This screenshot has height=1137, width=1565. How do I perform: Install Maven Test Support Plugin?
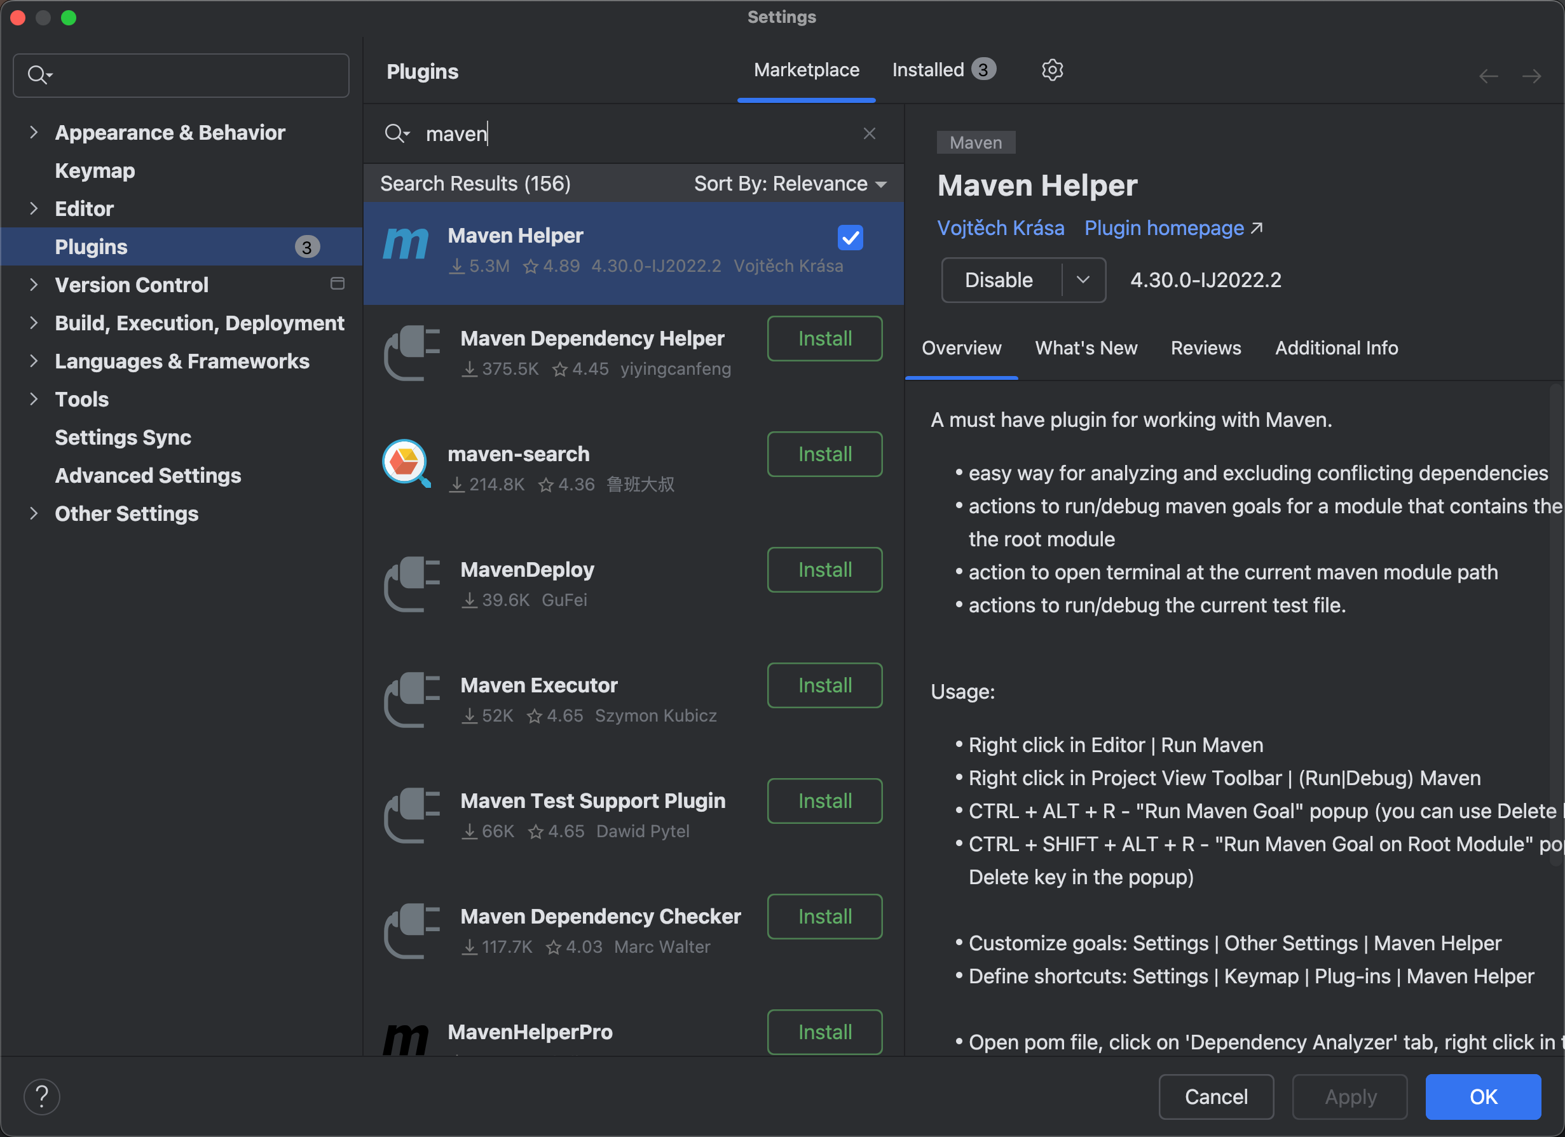click(824, 801)
